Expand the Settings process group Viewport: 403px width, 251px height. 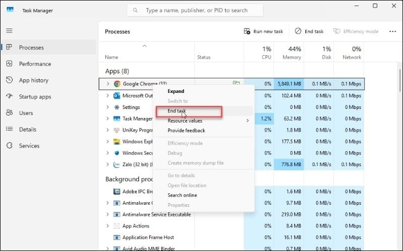coord(108,107)
